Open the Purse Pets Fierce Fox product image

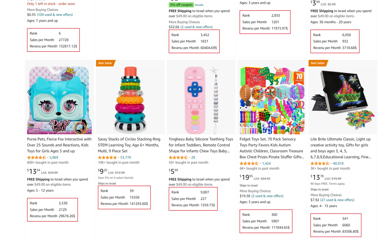pyautogui.click(x=59, y=100)
